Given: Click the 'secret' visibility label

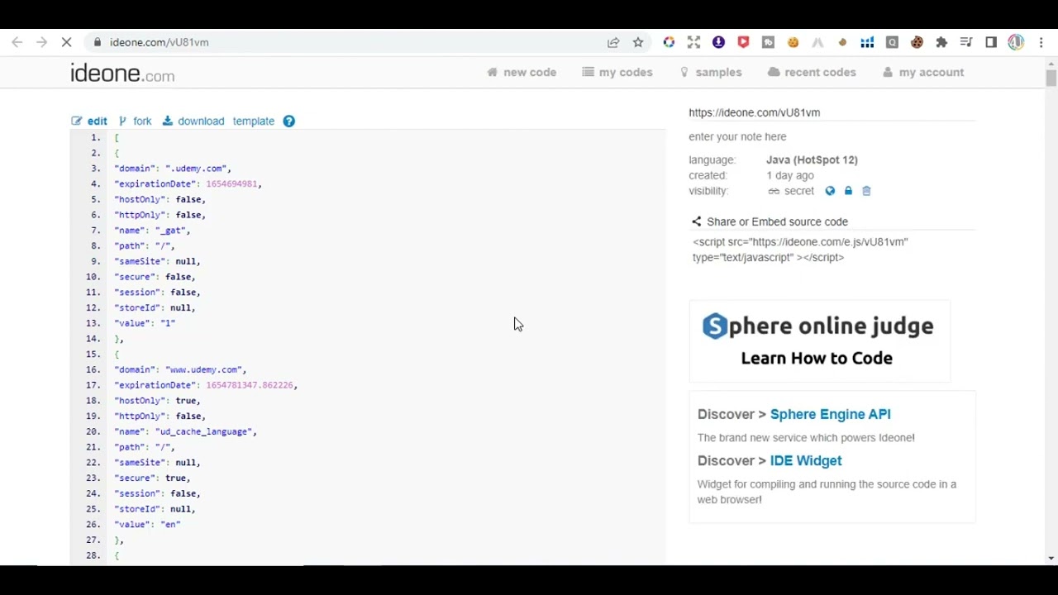Looking at the screenshot, I should point(799,191).
